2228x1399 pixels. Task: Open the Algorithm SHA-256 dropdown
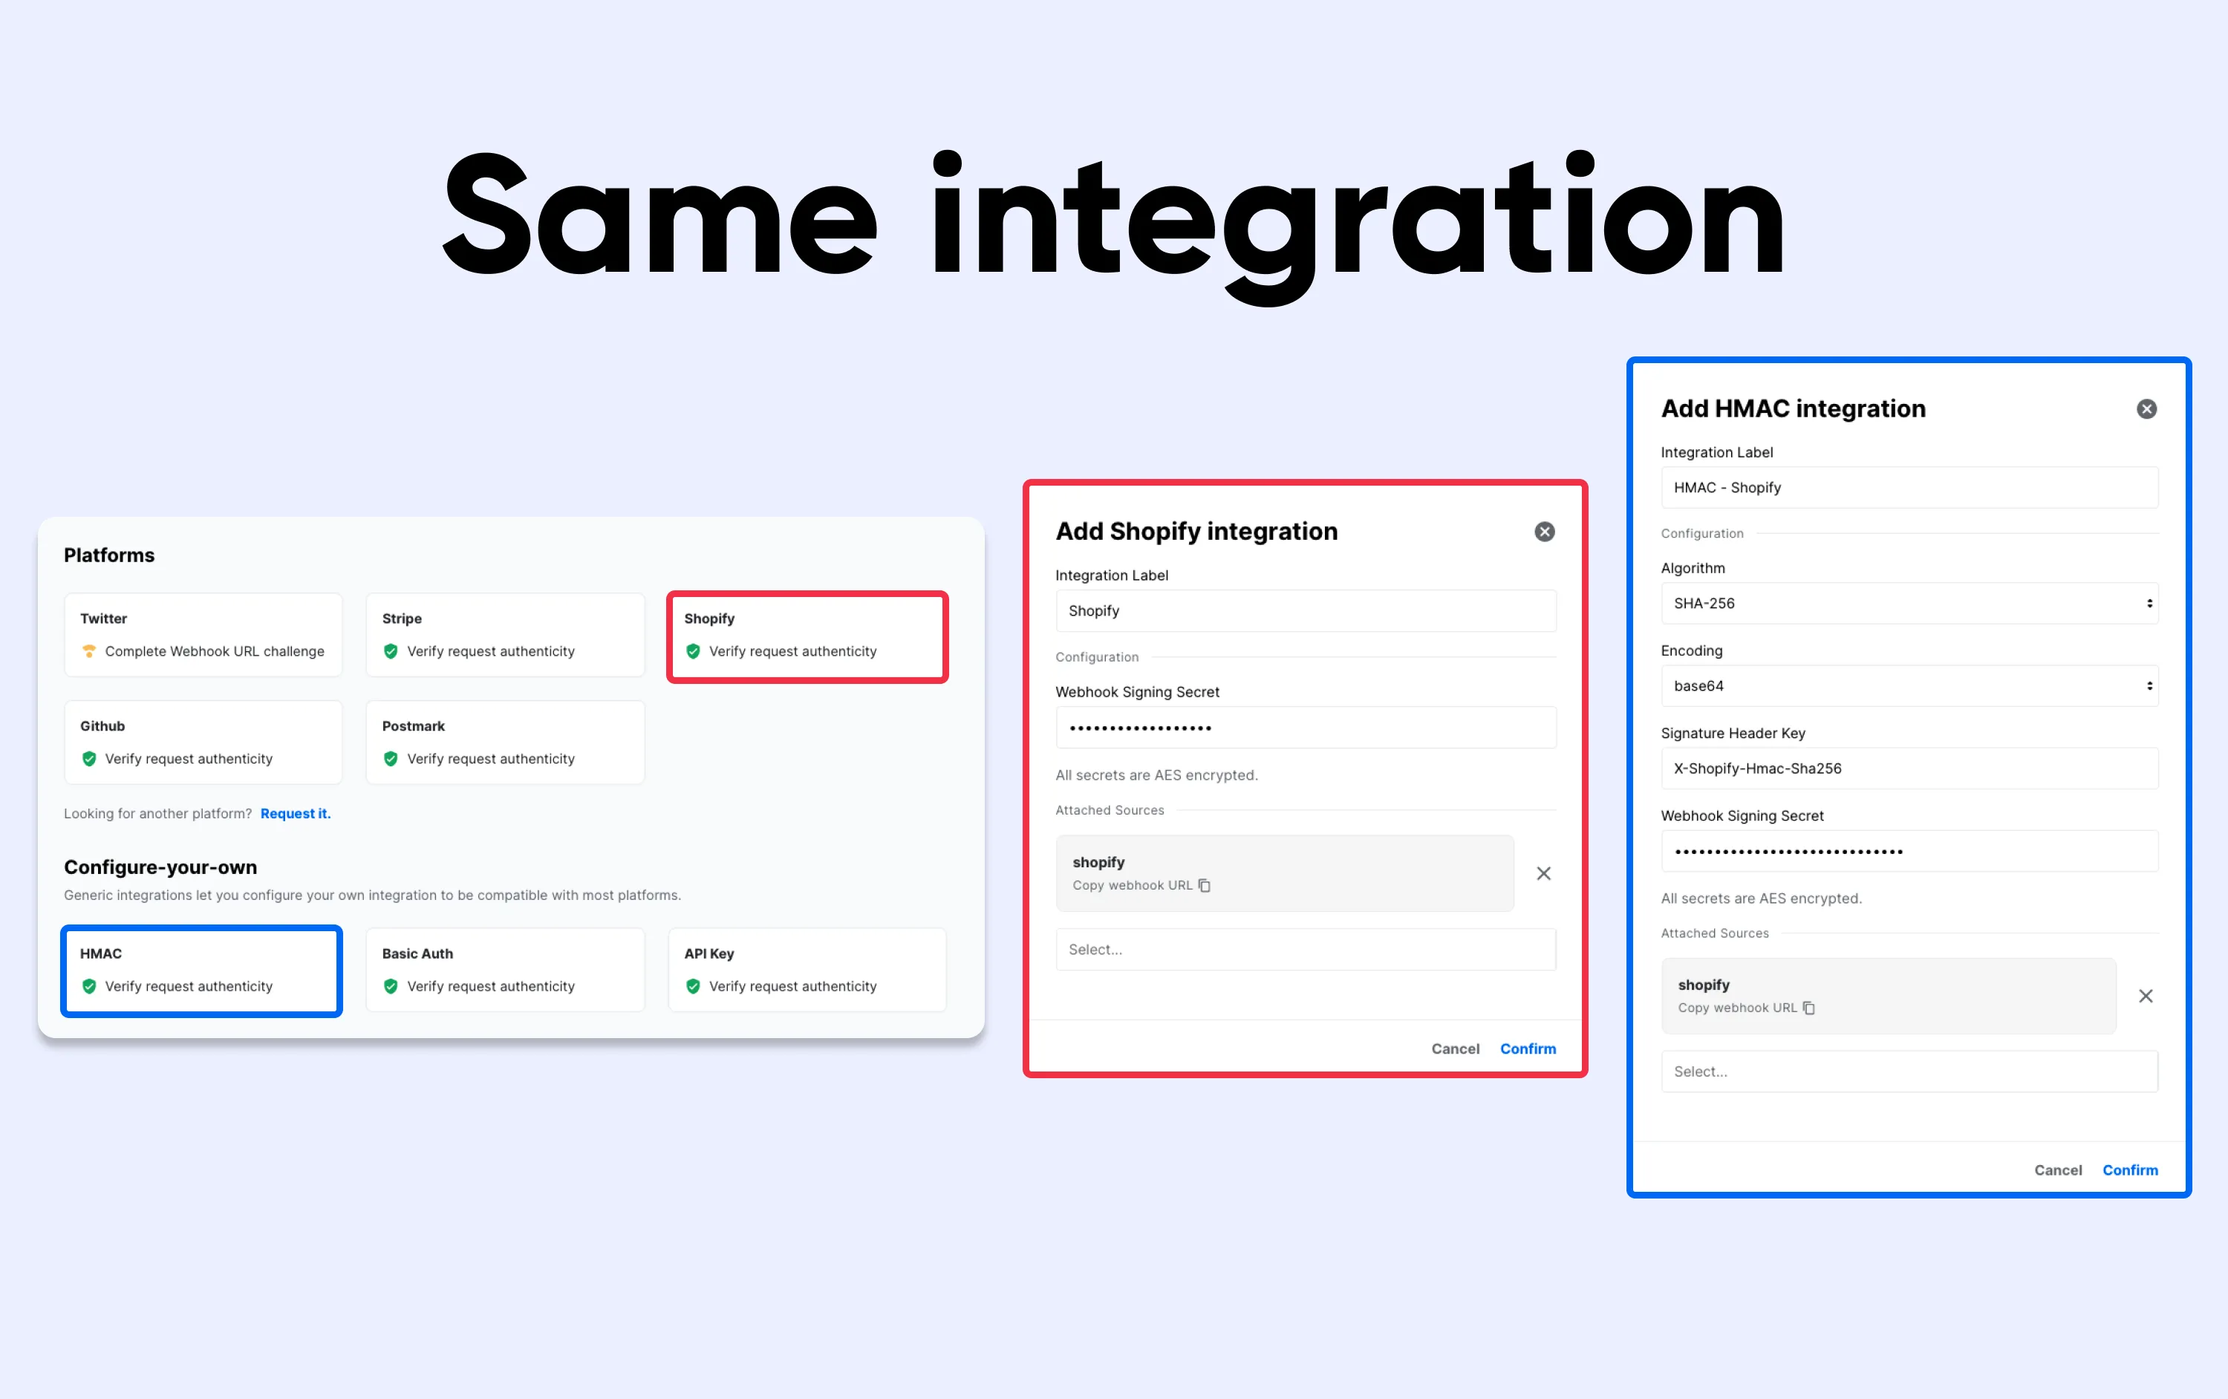pos(1909,603)
